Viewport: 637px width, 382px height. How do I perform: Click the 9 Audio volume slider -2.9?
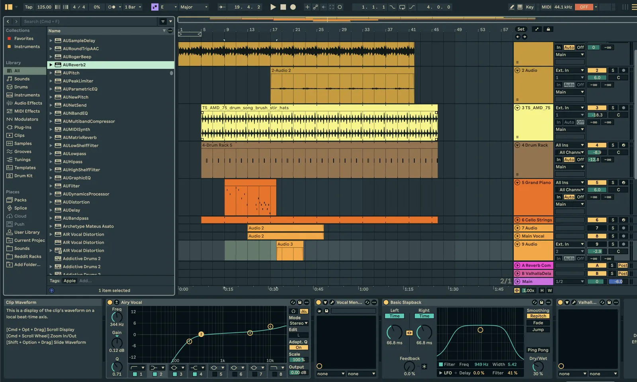[x=597, y=251]
